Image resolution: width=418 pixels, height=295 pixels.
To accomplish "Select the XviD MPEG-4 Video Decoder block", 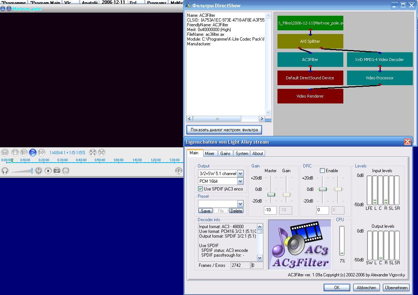I will (380, 60).
